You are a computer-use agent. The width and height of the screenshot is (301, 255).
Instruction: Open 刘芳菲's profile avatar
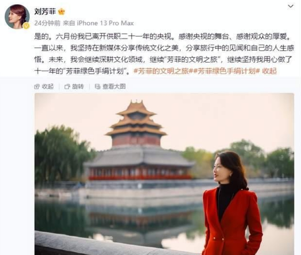click(17, 17)
